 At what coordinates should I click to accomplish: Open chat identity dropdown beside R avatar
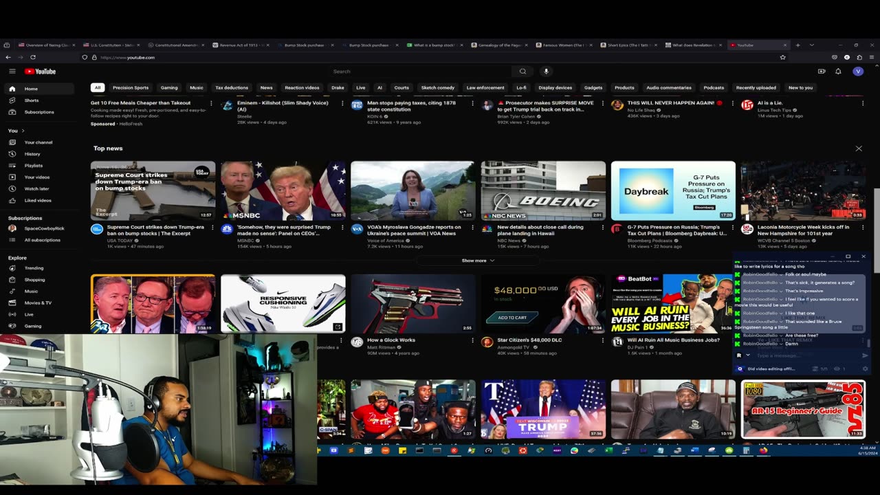748,355
